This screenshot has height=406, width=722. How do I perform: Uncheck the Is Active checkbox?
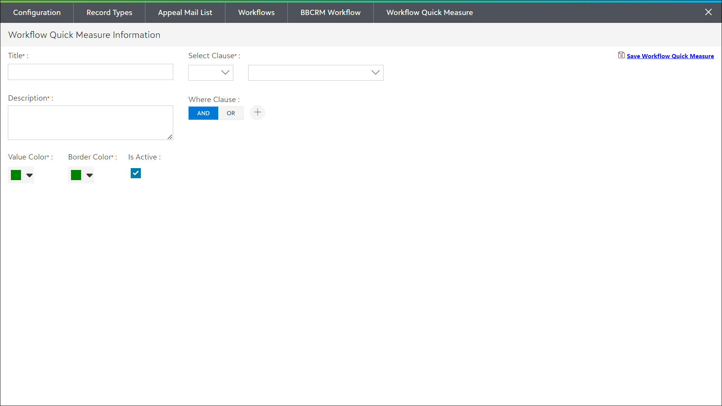[136, 173]
